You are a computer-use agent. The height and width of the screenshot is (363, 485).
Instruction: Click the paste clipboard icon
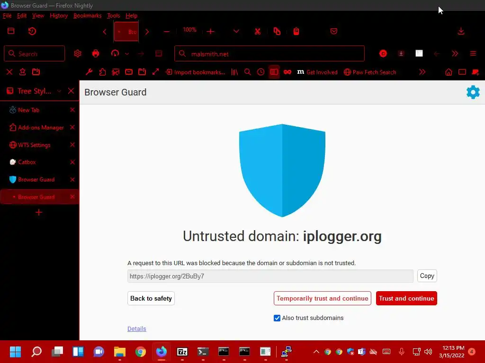click(296, 31)
